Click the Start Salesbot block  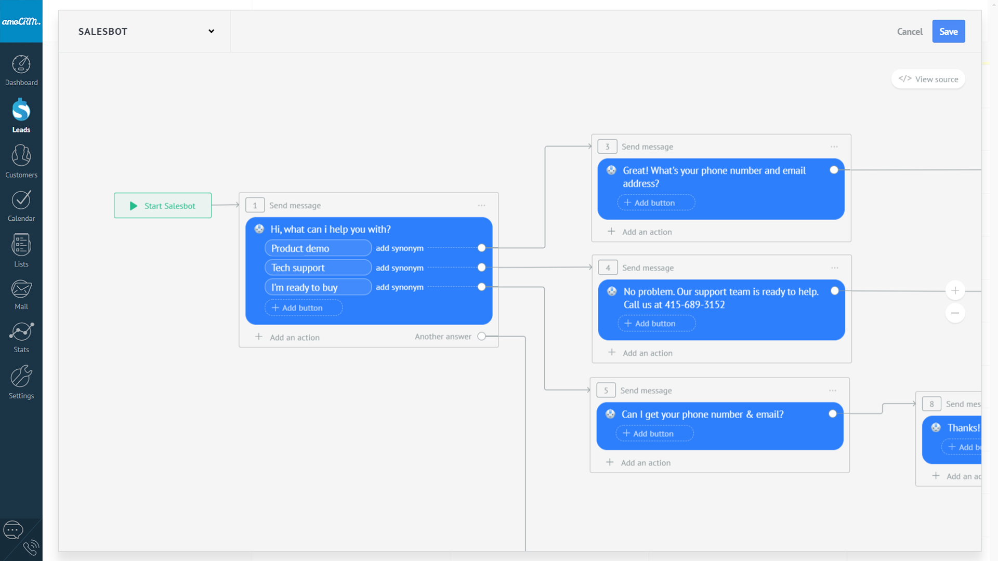(x=163, y=206)
